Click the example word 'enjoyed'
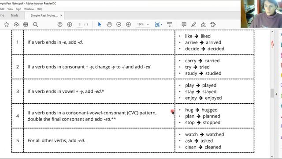Image resolution: width=282 pixels, height=159 pixels. pyautogui.click(x=213, y=98)
